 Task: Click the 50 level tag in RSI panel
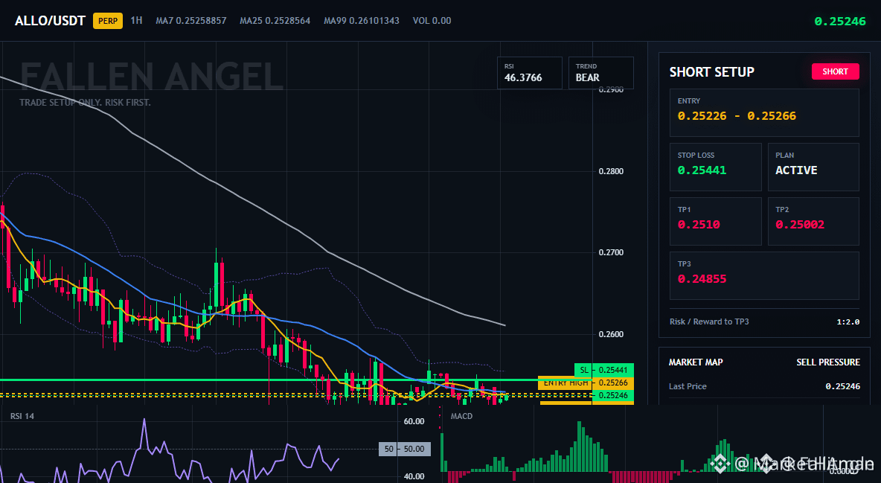(405, 449)
